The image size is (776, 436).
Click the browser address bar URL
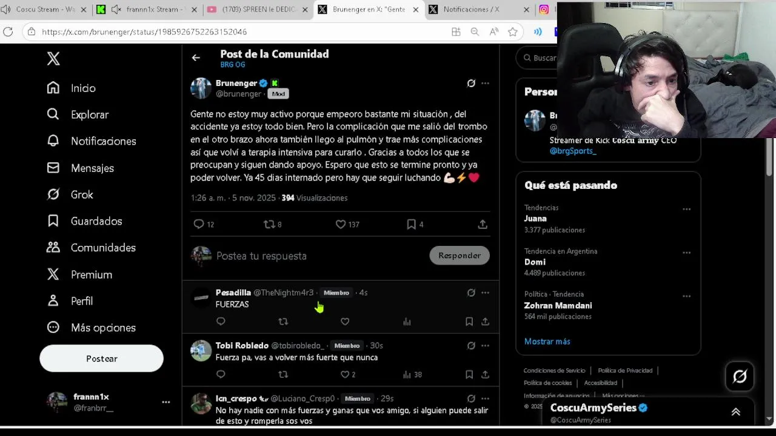[144, 31]
